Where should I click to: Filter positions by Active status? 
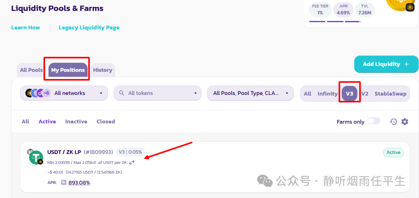click(47, 121)
